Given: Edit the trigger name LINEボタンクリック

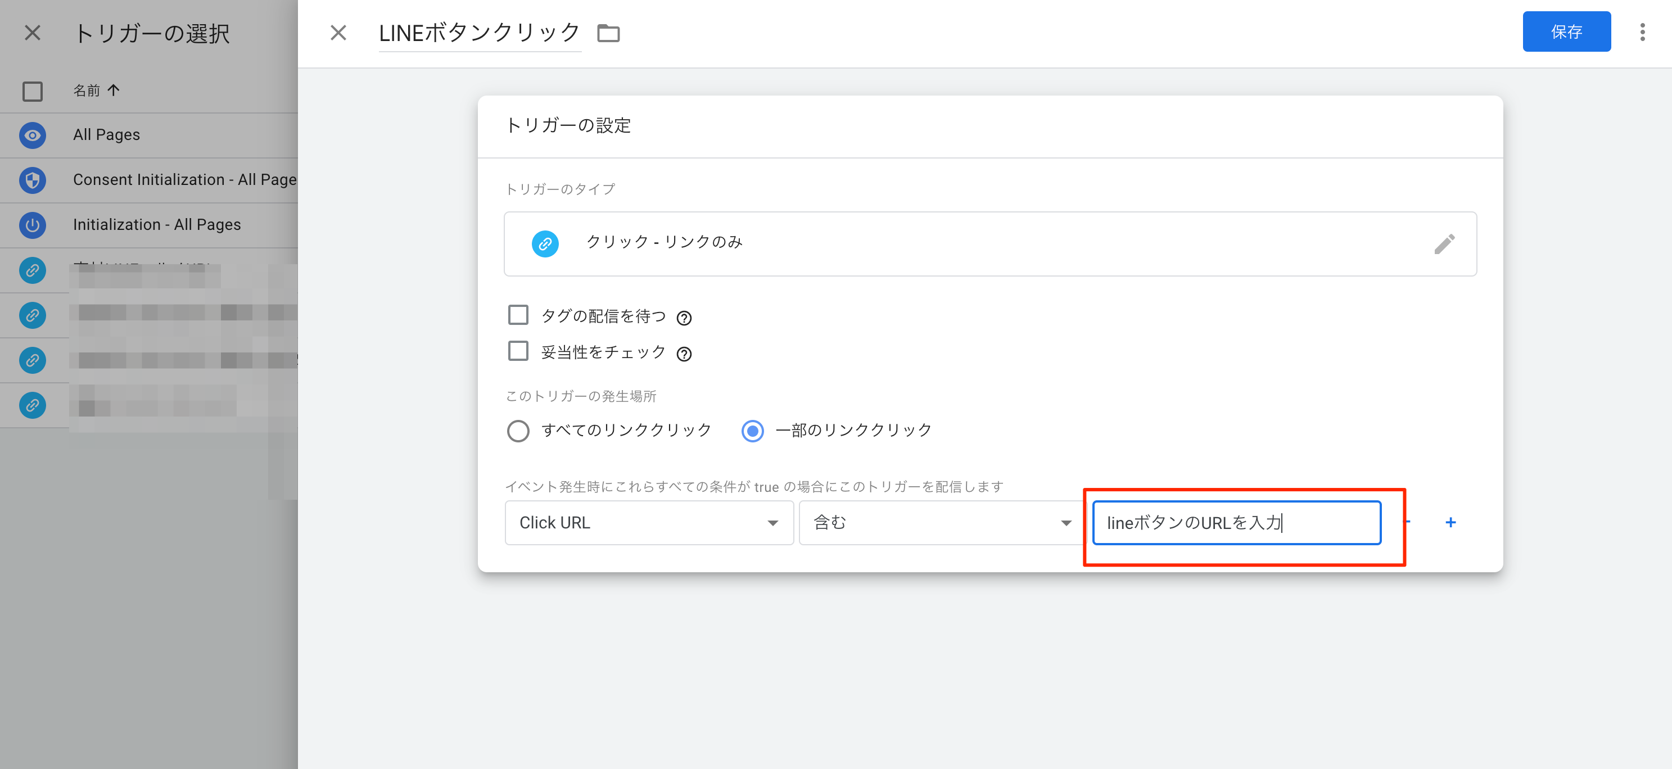Looking at the screenshot, I should tap(480, 33).
